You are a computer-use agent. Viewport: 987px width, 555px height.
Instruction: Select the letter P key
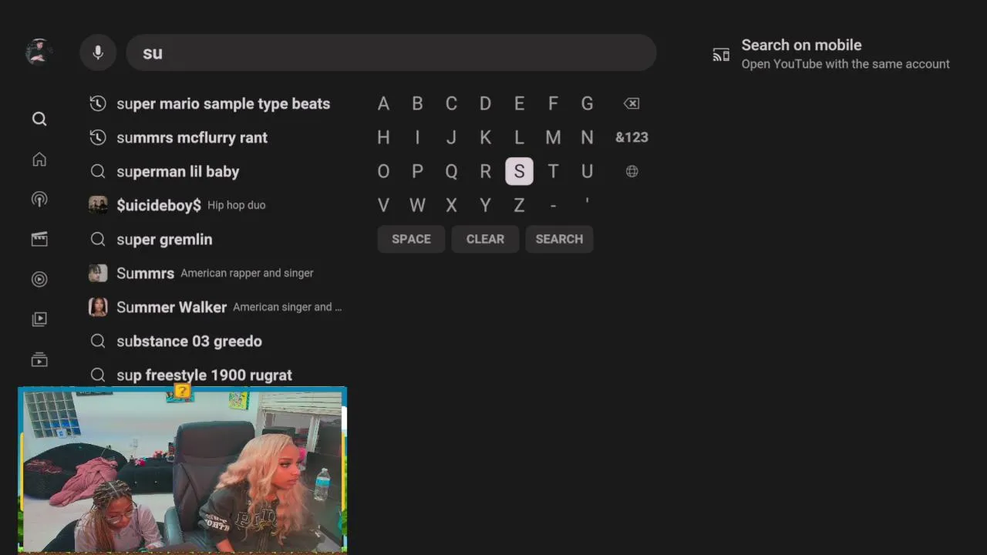click(417, 171)
